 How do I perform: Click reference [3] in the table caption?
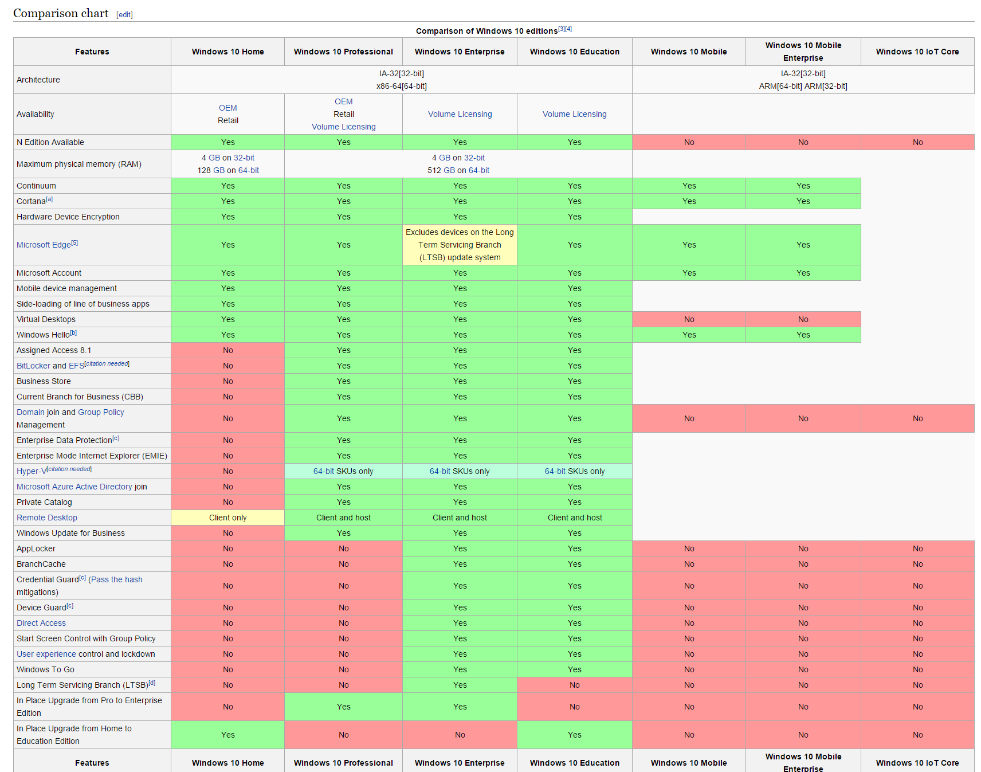(562, 29)
